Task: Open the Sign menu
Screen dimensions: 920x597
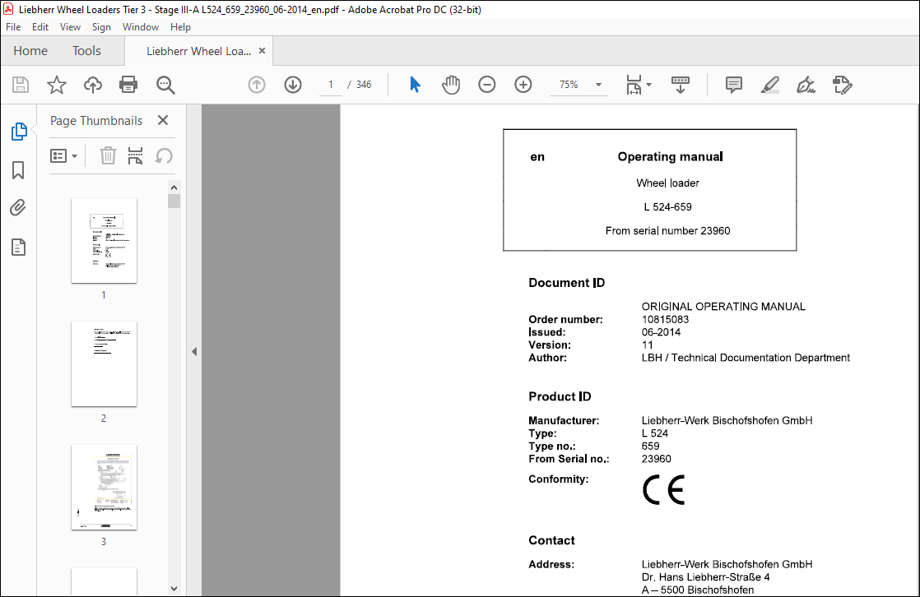Action: click(x=101, y=27)
